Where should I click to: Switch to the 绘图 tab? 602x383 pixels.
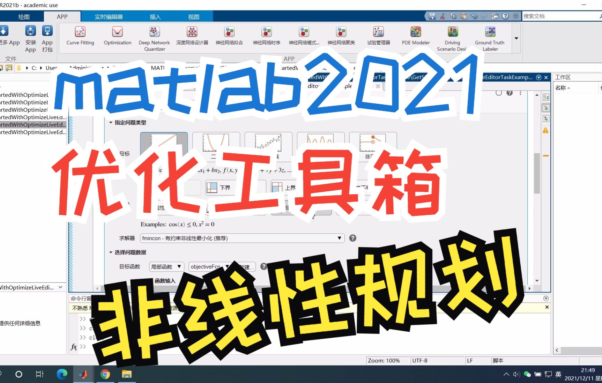(x=24, y=17)
